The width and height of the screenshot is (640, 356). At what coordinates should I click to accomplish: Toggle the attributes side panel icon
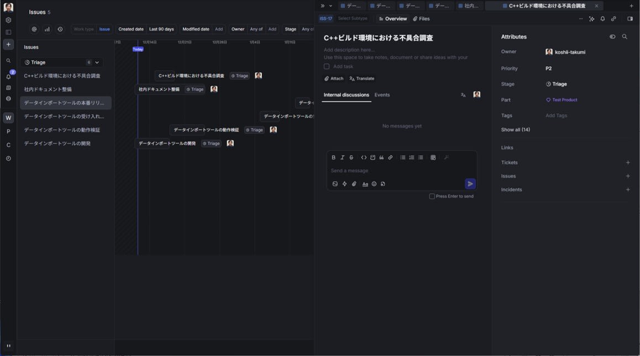630,19
